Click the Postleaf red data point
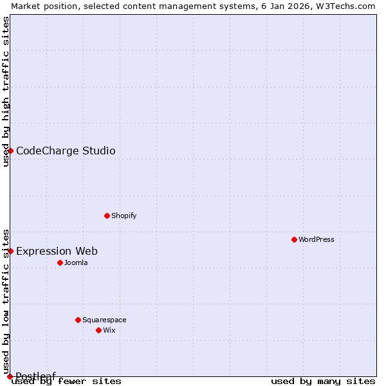The image size is (386, 386). 10,376
